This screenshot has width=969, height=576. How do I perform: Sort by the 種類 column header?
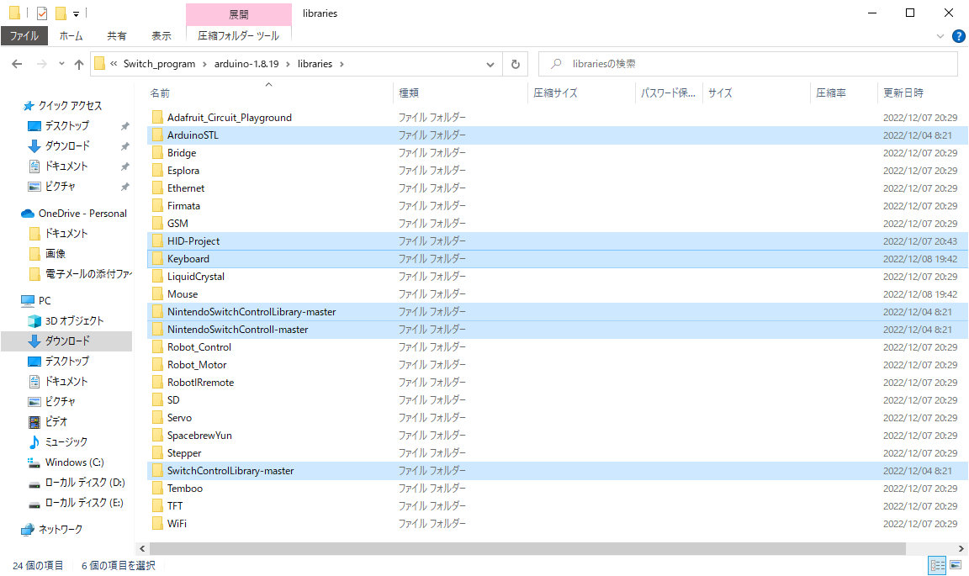409,92
